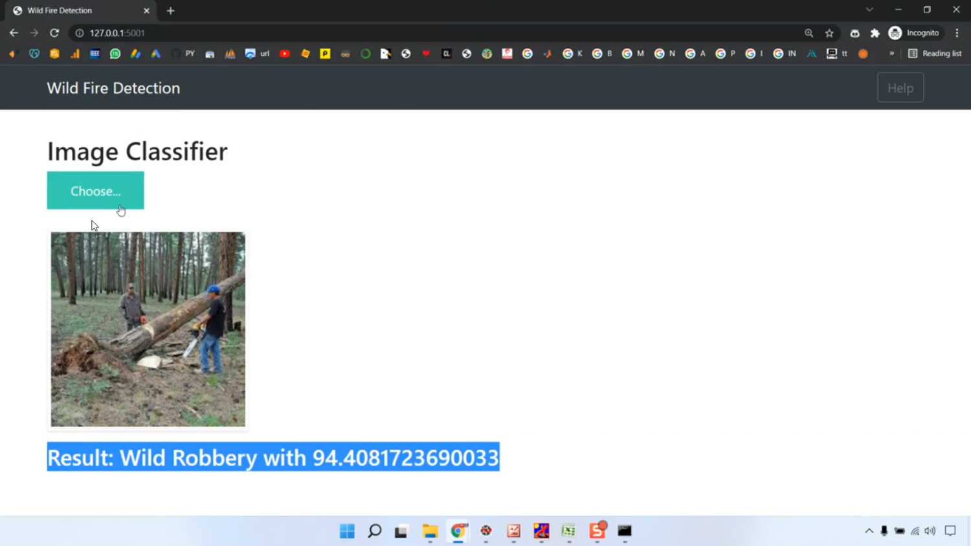
Task: Click the Choose... file upload button
Action: tap(95, 190)
